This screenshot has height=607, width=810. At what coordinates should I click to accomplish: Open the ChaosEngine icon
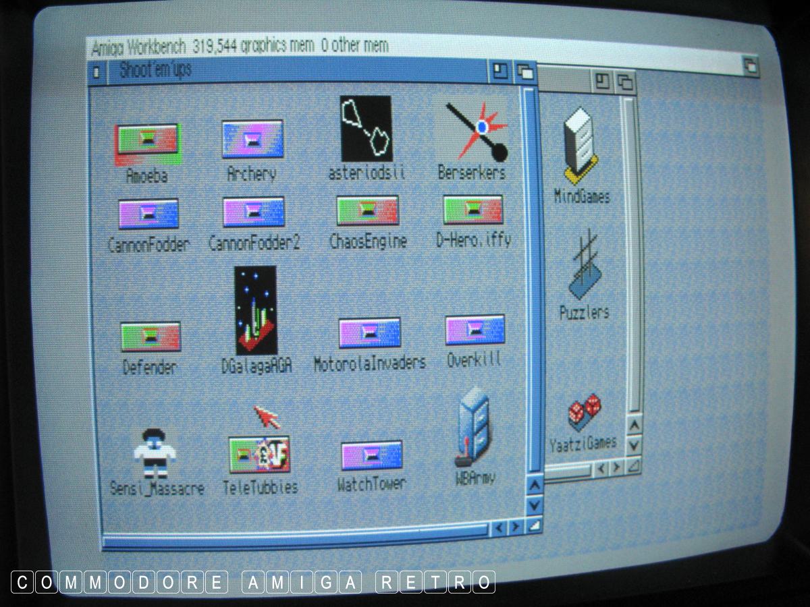coord(368,210)
